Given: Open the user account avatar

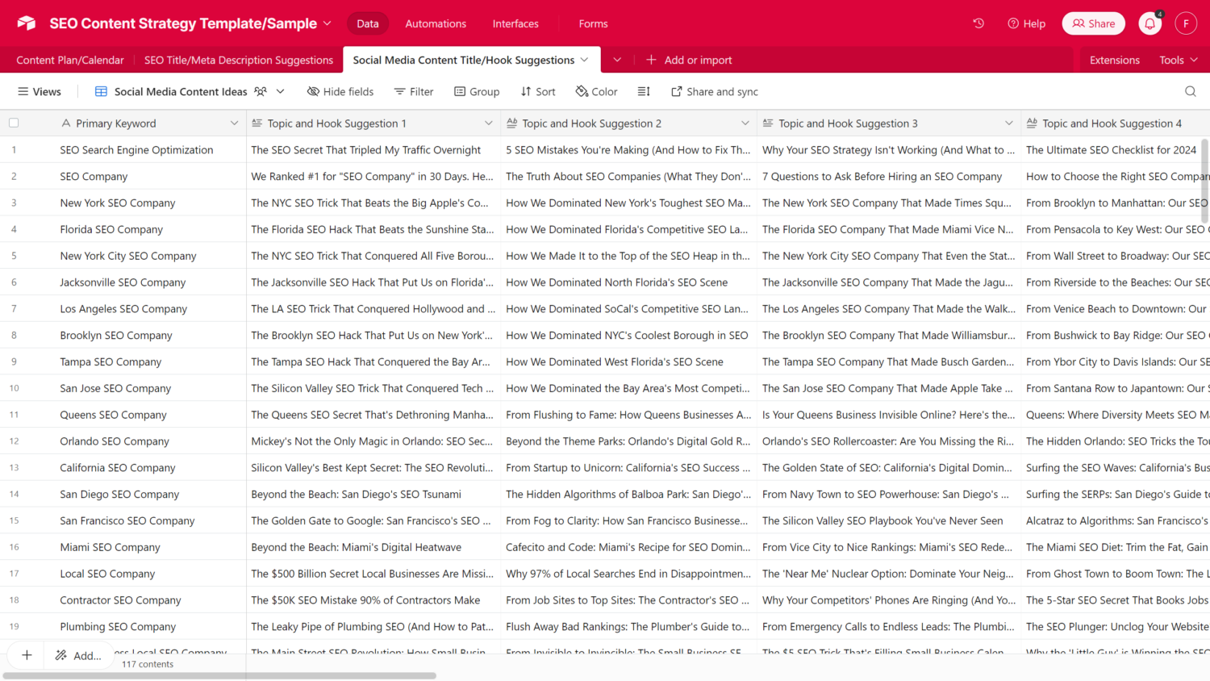Looking at the screenshot, I should pos(1185,23).
